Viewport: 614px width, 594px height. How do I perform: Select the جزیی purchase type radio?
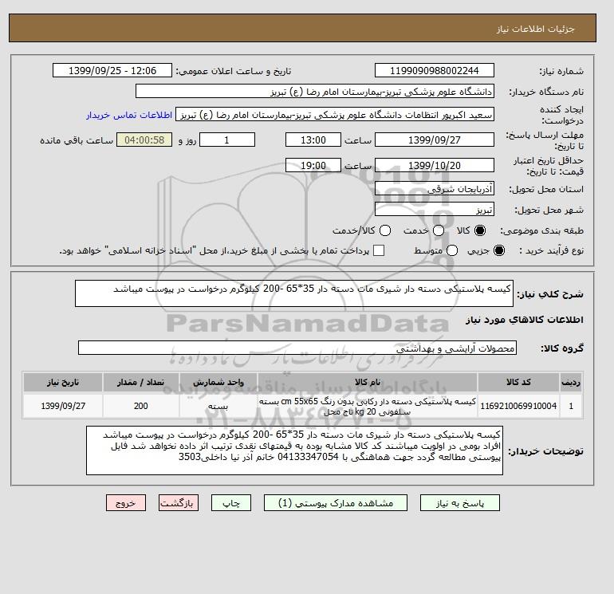499,250
